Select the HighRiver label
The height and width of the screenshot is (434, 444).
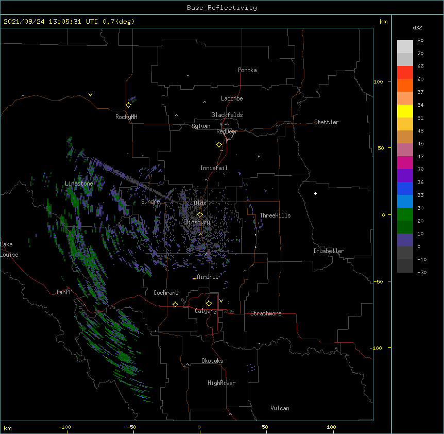point(221,383)
